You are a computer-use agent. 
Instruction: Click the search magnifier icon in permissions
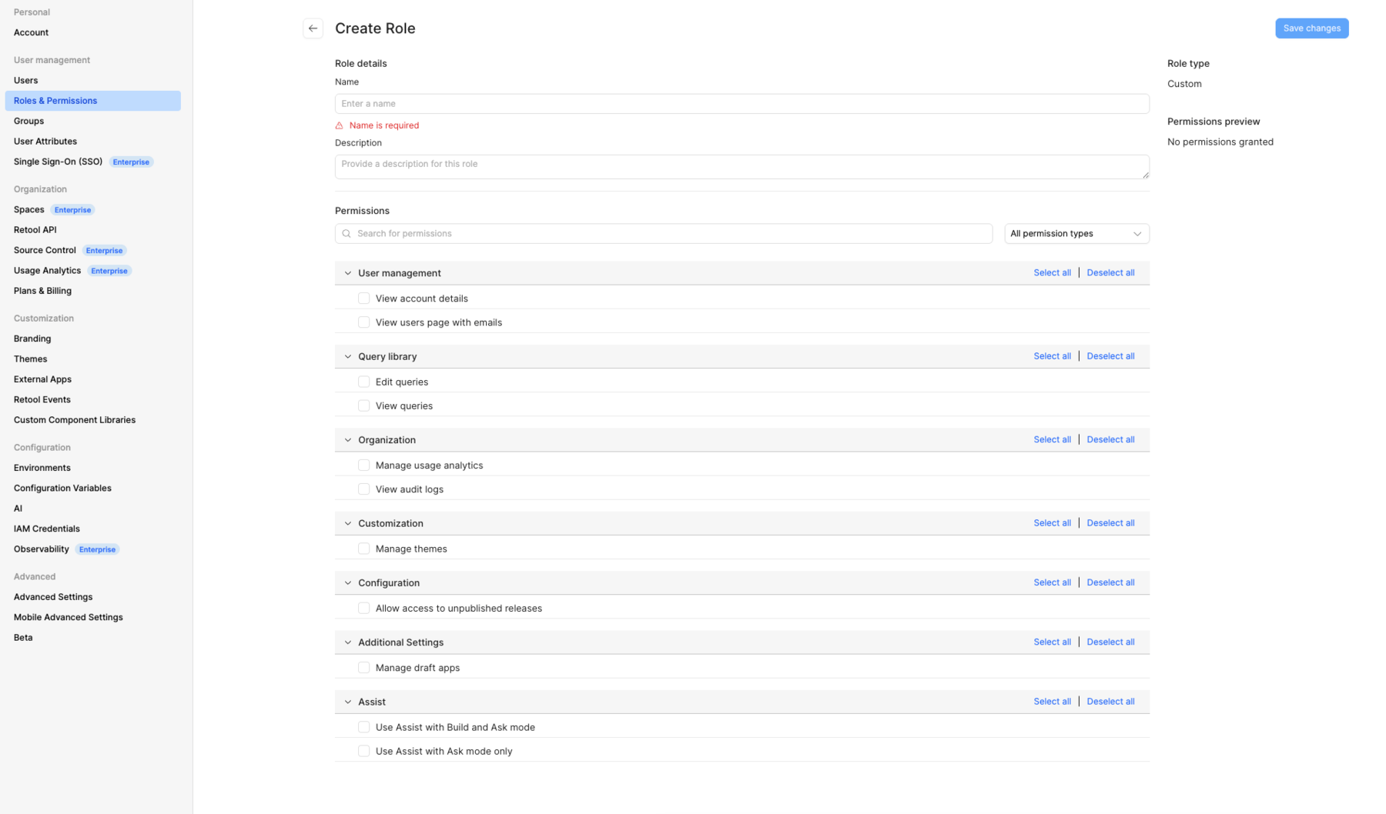(x=346, y=234)
